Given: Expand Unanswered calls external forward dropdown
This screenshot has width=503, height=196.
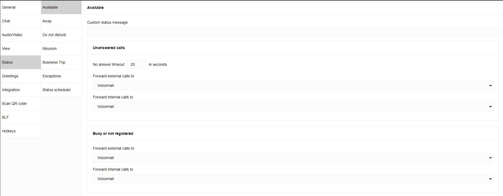Looking at the screenshot, I should point(293,85).
